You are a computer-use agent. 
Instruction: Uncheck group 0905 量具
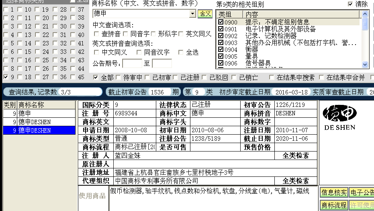tap(221, 56)
